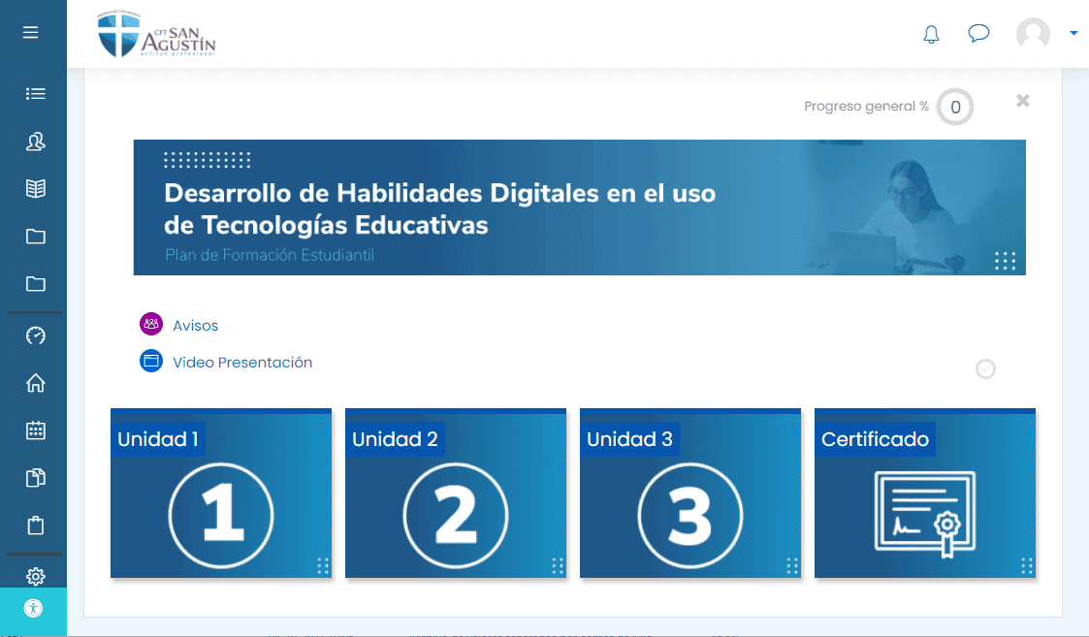1089x637 pixels.
Task: Open the calendar icon in sidebar
Action: click(x=36, y=430)
